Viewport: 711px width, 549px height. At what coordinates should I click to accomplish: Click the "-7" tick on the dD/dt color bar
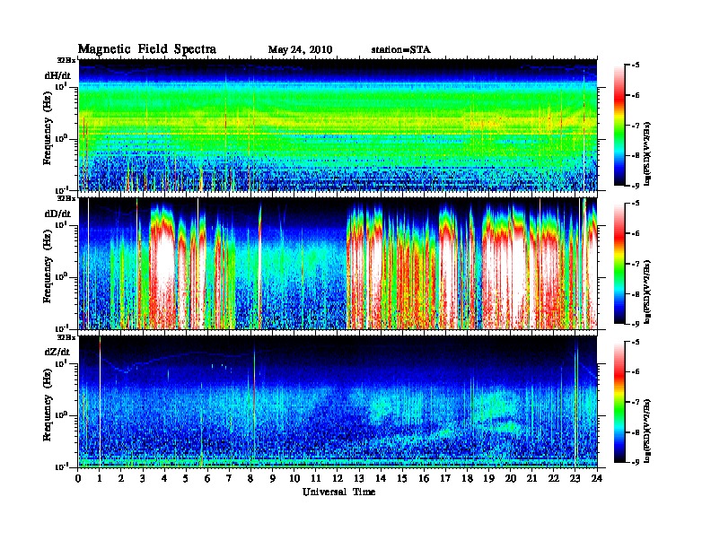[636, 264]
